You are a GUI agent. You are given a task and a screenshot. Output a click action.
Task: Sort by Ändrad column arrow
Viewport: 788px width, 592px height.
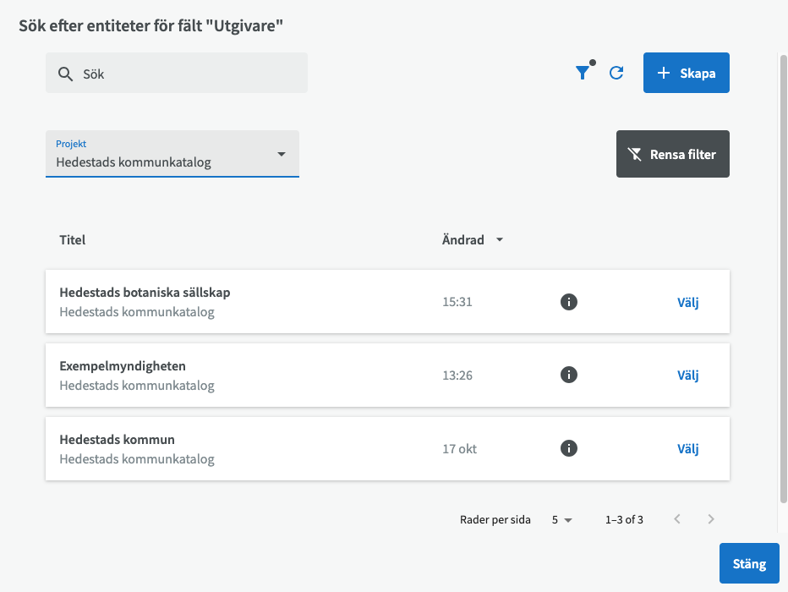pyautogui.click(x=500, y=240)
